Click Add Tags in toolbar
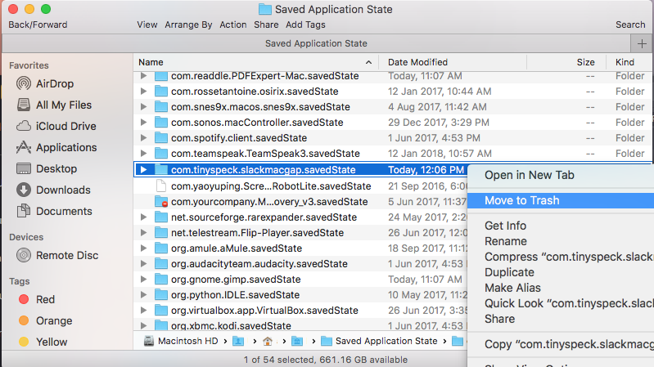This screenshot has height=367, width=654. [x=305, y=25]
